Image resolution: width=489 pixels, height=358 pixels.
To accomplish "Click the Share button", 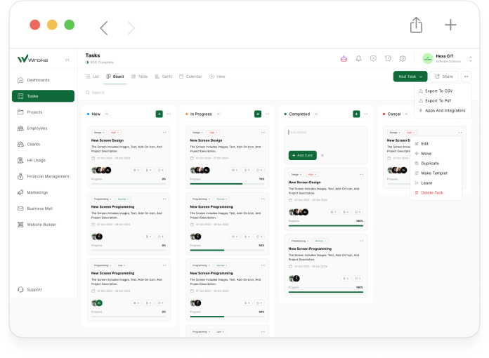I will [444, 77].
